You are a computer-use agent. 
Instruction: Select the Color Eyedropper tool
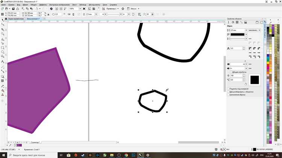point(3,86)
